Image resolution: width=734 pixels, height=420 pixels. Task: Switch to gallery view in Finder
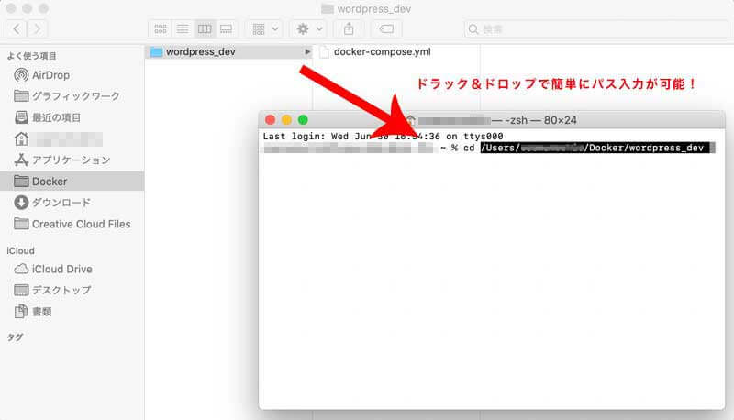227,28
